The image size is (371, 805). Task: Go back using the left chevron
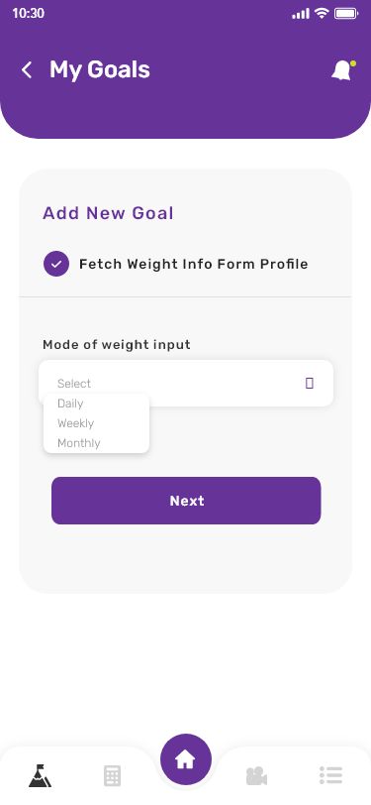click(27, 69)
